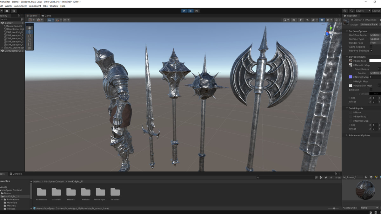Uncheck the Receive Shadows checkbox
The image size is (381, 214).
[x=371, y=51]
